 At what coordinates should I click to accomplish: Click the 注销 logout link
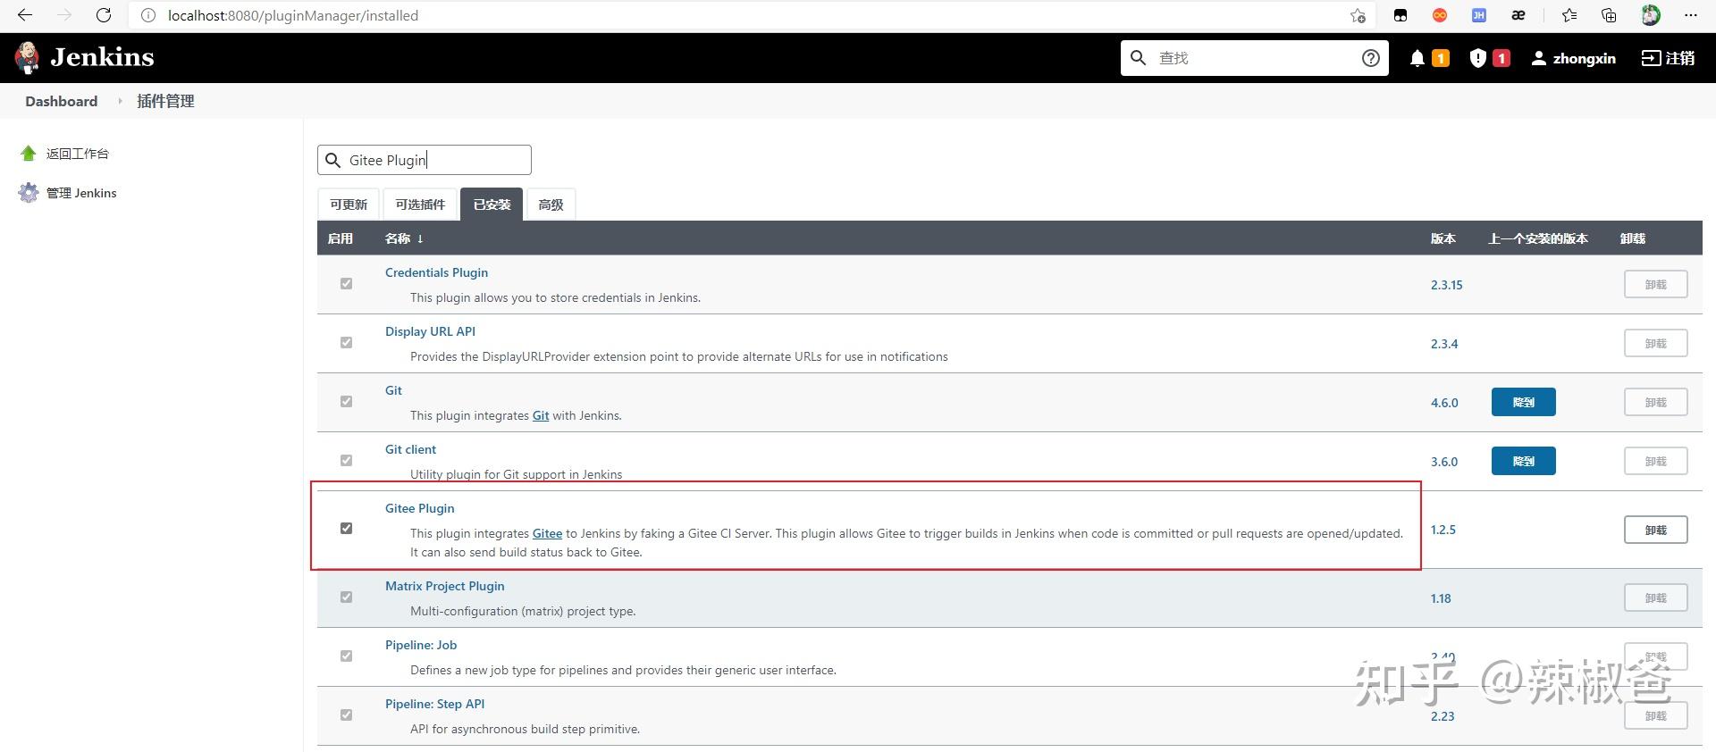pos(1668,58)
